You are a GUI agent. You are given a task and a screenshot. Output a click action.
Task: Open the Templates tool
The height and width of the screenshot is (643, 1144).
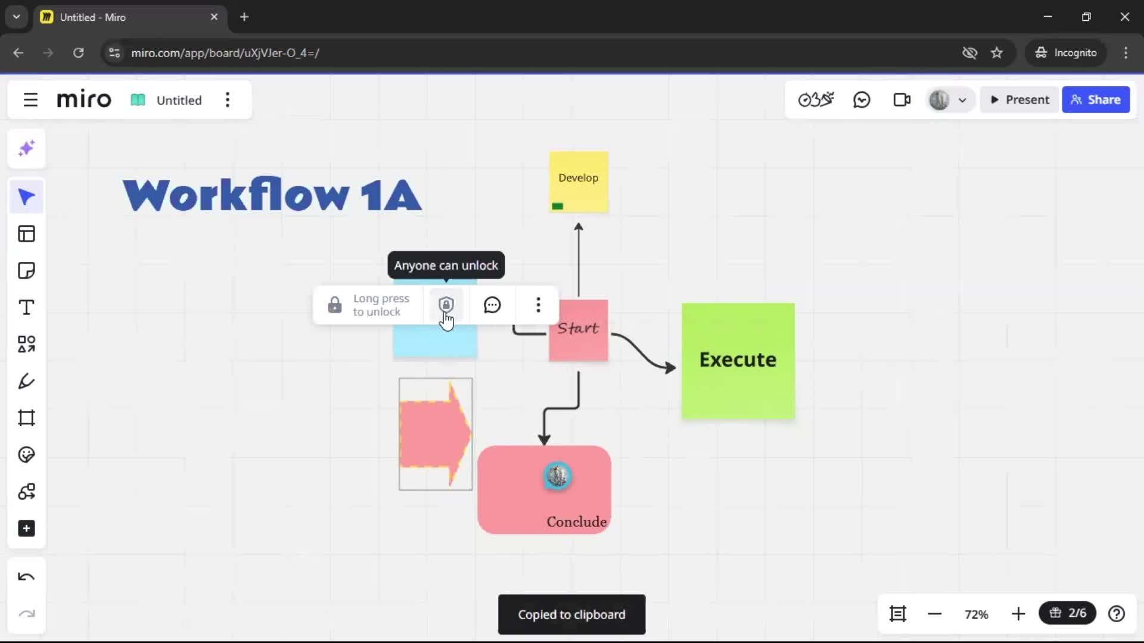click(26, 234)
